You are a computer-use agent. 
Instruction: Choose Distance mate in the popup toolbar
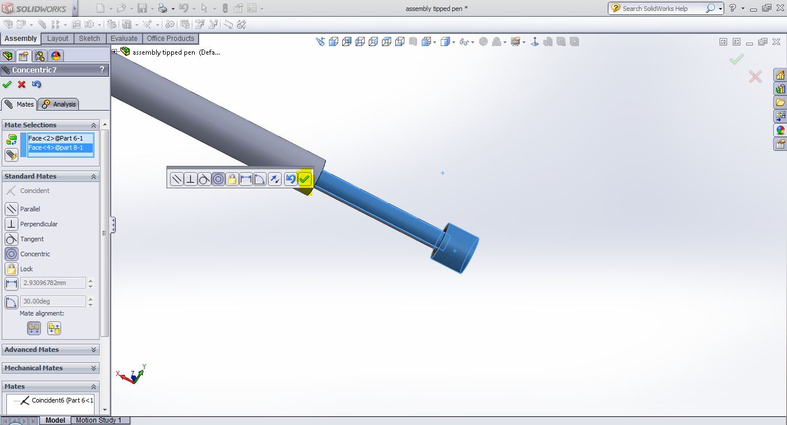(x=246, y=179)
